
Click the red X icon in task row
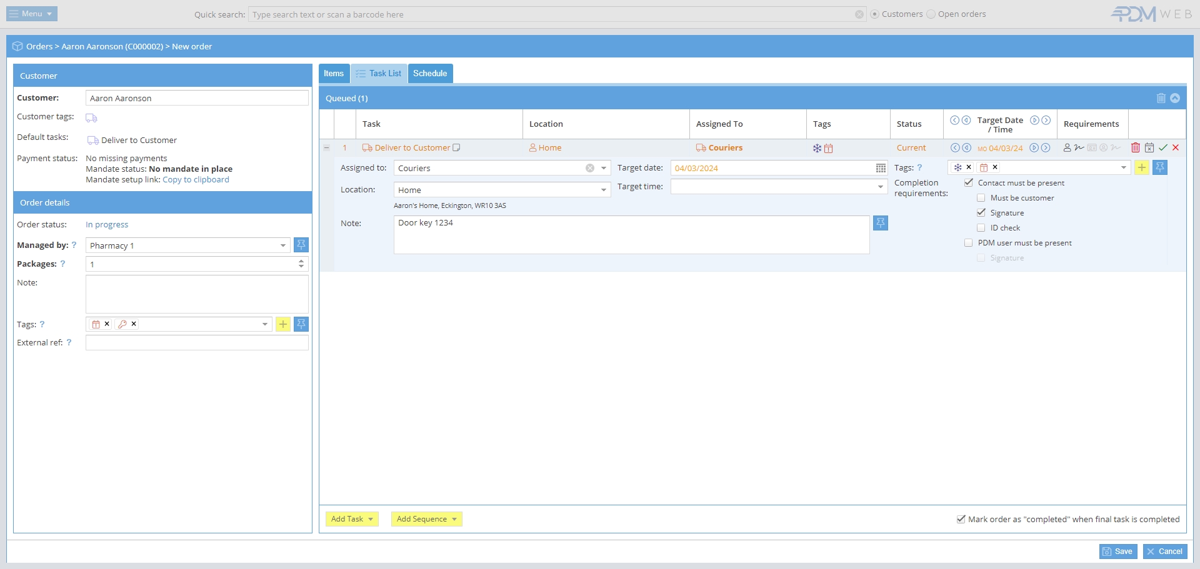tap(1176, 148)
